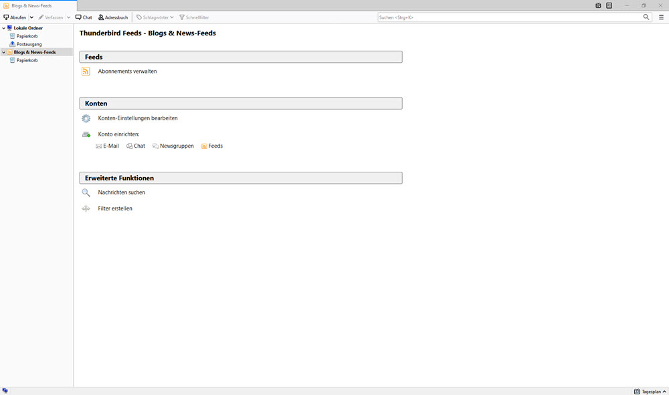Viewport: 669px width, 395px height.
Task: Toggle the Schnellfilter bar
Action: click(194, 17)
